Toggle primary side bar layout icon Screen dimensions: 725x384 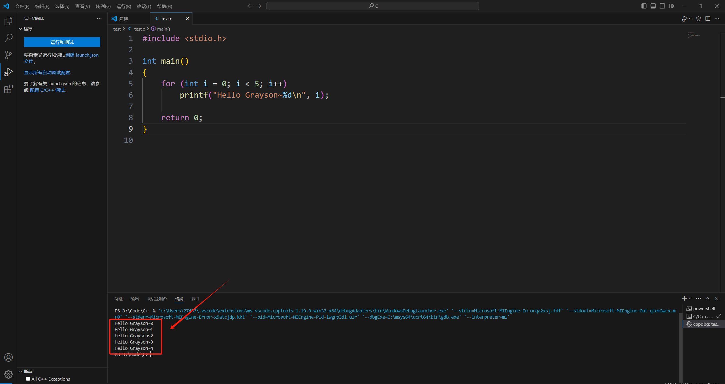coord(644,6)
